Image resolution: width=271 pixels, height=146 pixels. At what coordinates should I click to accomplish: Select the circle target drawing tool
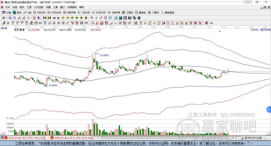tap(54, 23)
